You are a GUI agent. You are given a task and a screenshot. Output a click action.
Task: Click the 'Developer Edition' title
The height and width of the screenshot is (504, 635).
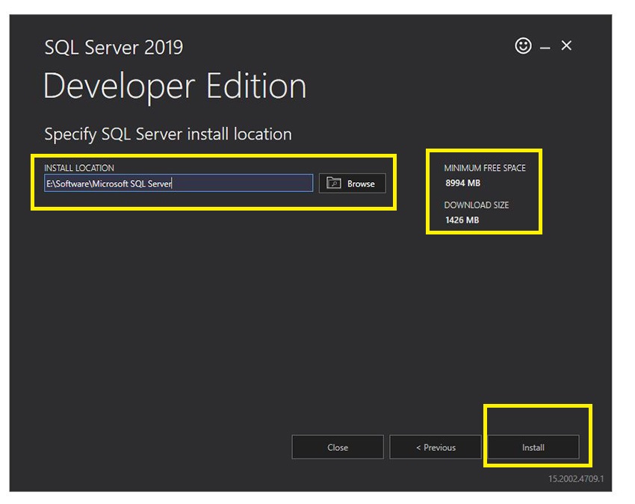coord(175,87)
